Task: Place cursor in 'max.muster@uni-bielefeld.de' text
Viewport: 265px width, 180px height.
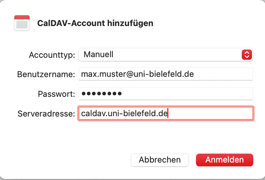Action: [137, 74]
